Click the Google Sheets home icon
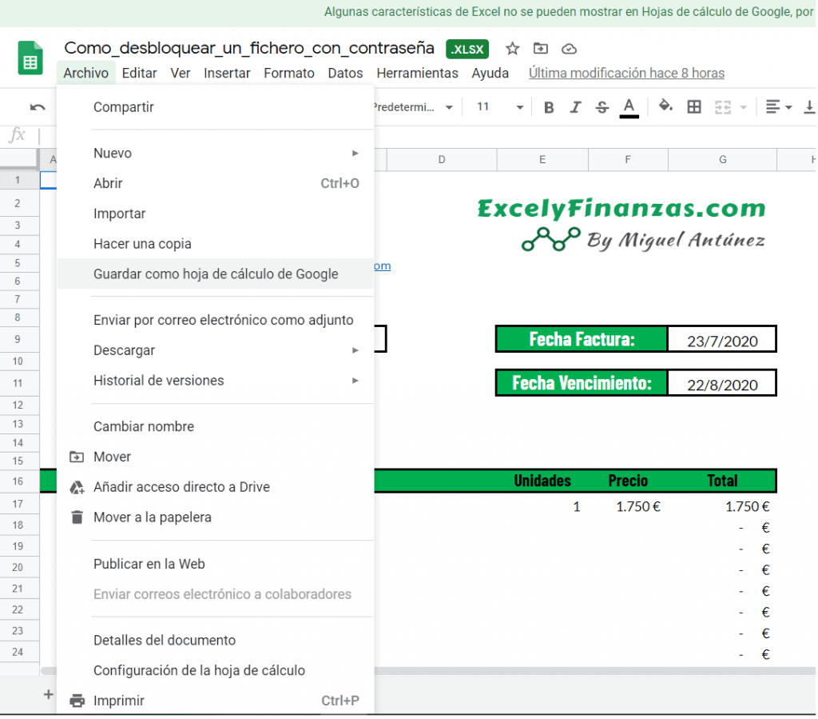Image resolution: width=818 pixels, height=719 pixels. tap(30, 58)
